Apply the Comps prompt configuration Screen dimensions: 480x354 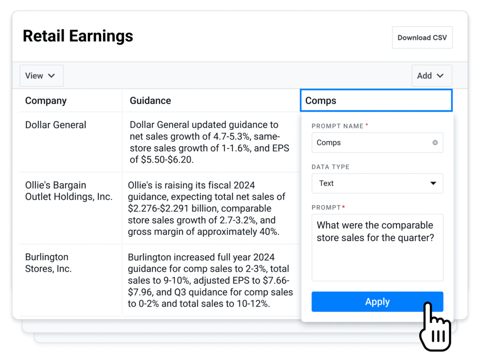[x=377, y=302]
